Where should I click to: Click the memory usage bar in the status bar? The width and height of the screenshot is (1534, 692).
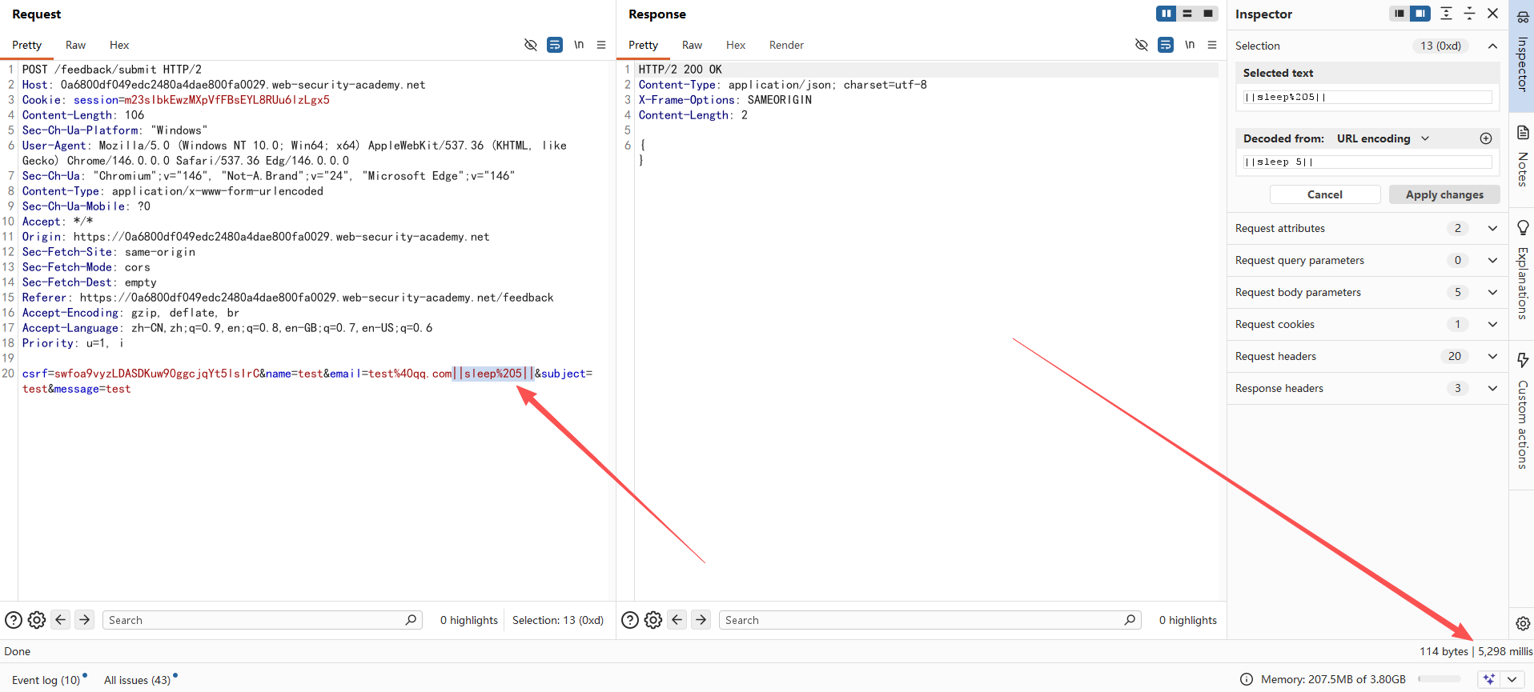click(x=1439, y=679)
